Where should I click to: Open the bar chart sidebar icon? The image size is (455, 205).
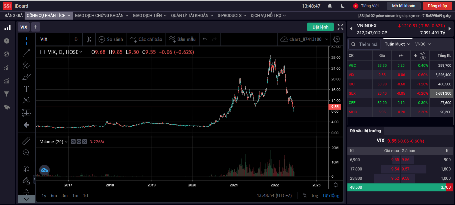point(7,27)
